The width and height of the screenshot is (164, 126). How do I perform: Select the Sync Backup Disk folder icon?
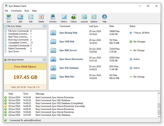pos(53,33)
